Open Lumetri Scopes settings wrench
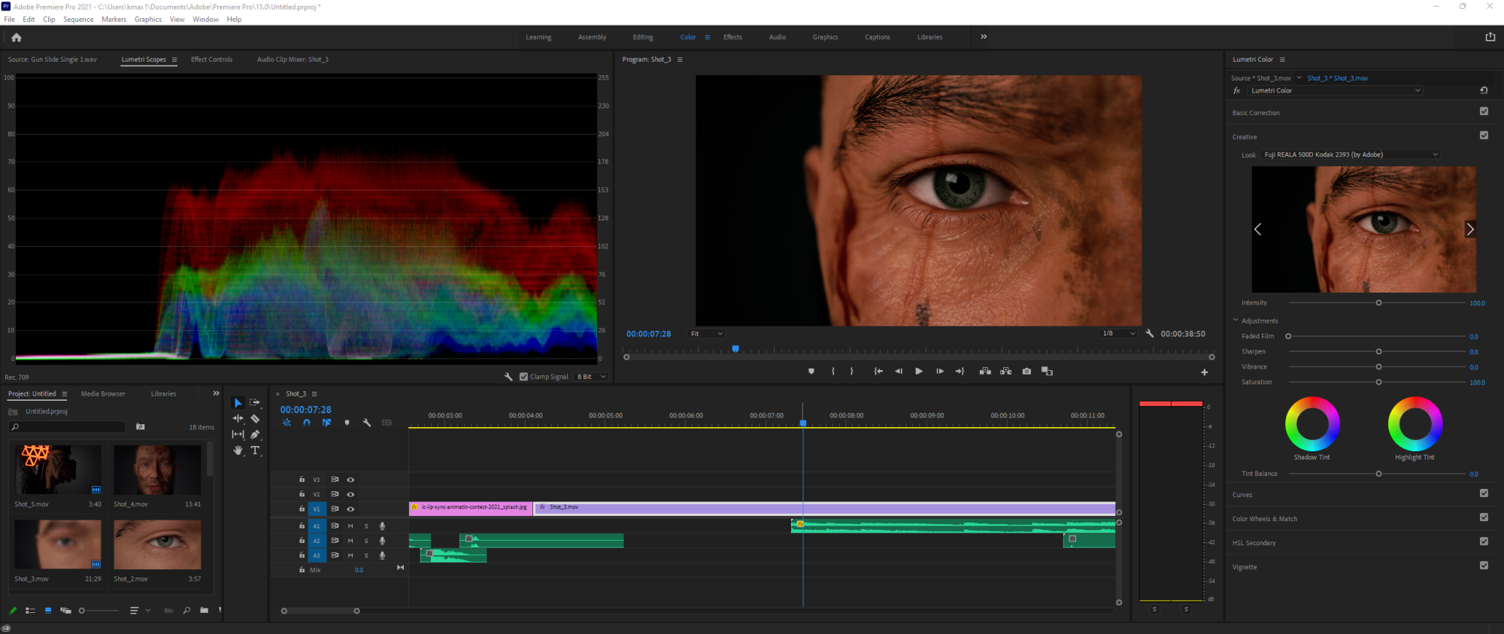The height and width of the screenshot is (634, 1504). (508, 377)
